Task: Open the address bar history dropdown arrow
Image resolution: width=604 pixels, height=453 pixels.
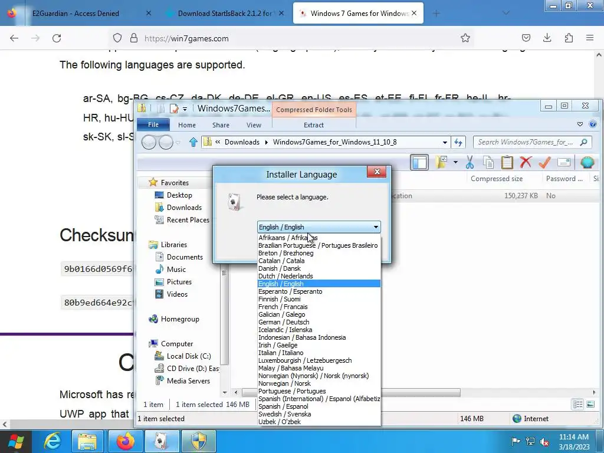Action: coord(445,142)
